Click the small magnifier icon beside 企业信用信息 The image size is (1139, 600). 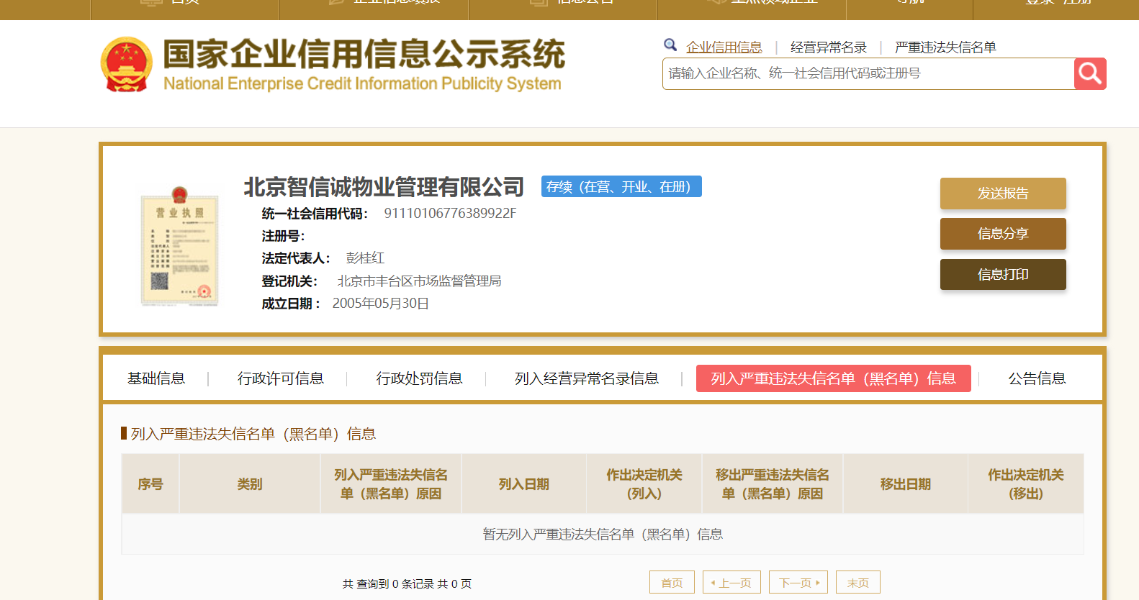point(670,45)
